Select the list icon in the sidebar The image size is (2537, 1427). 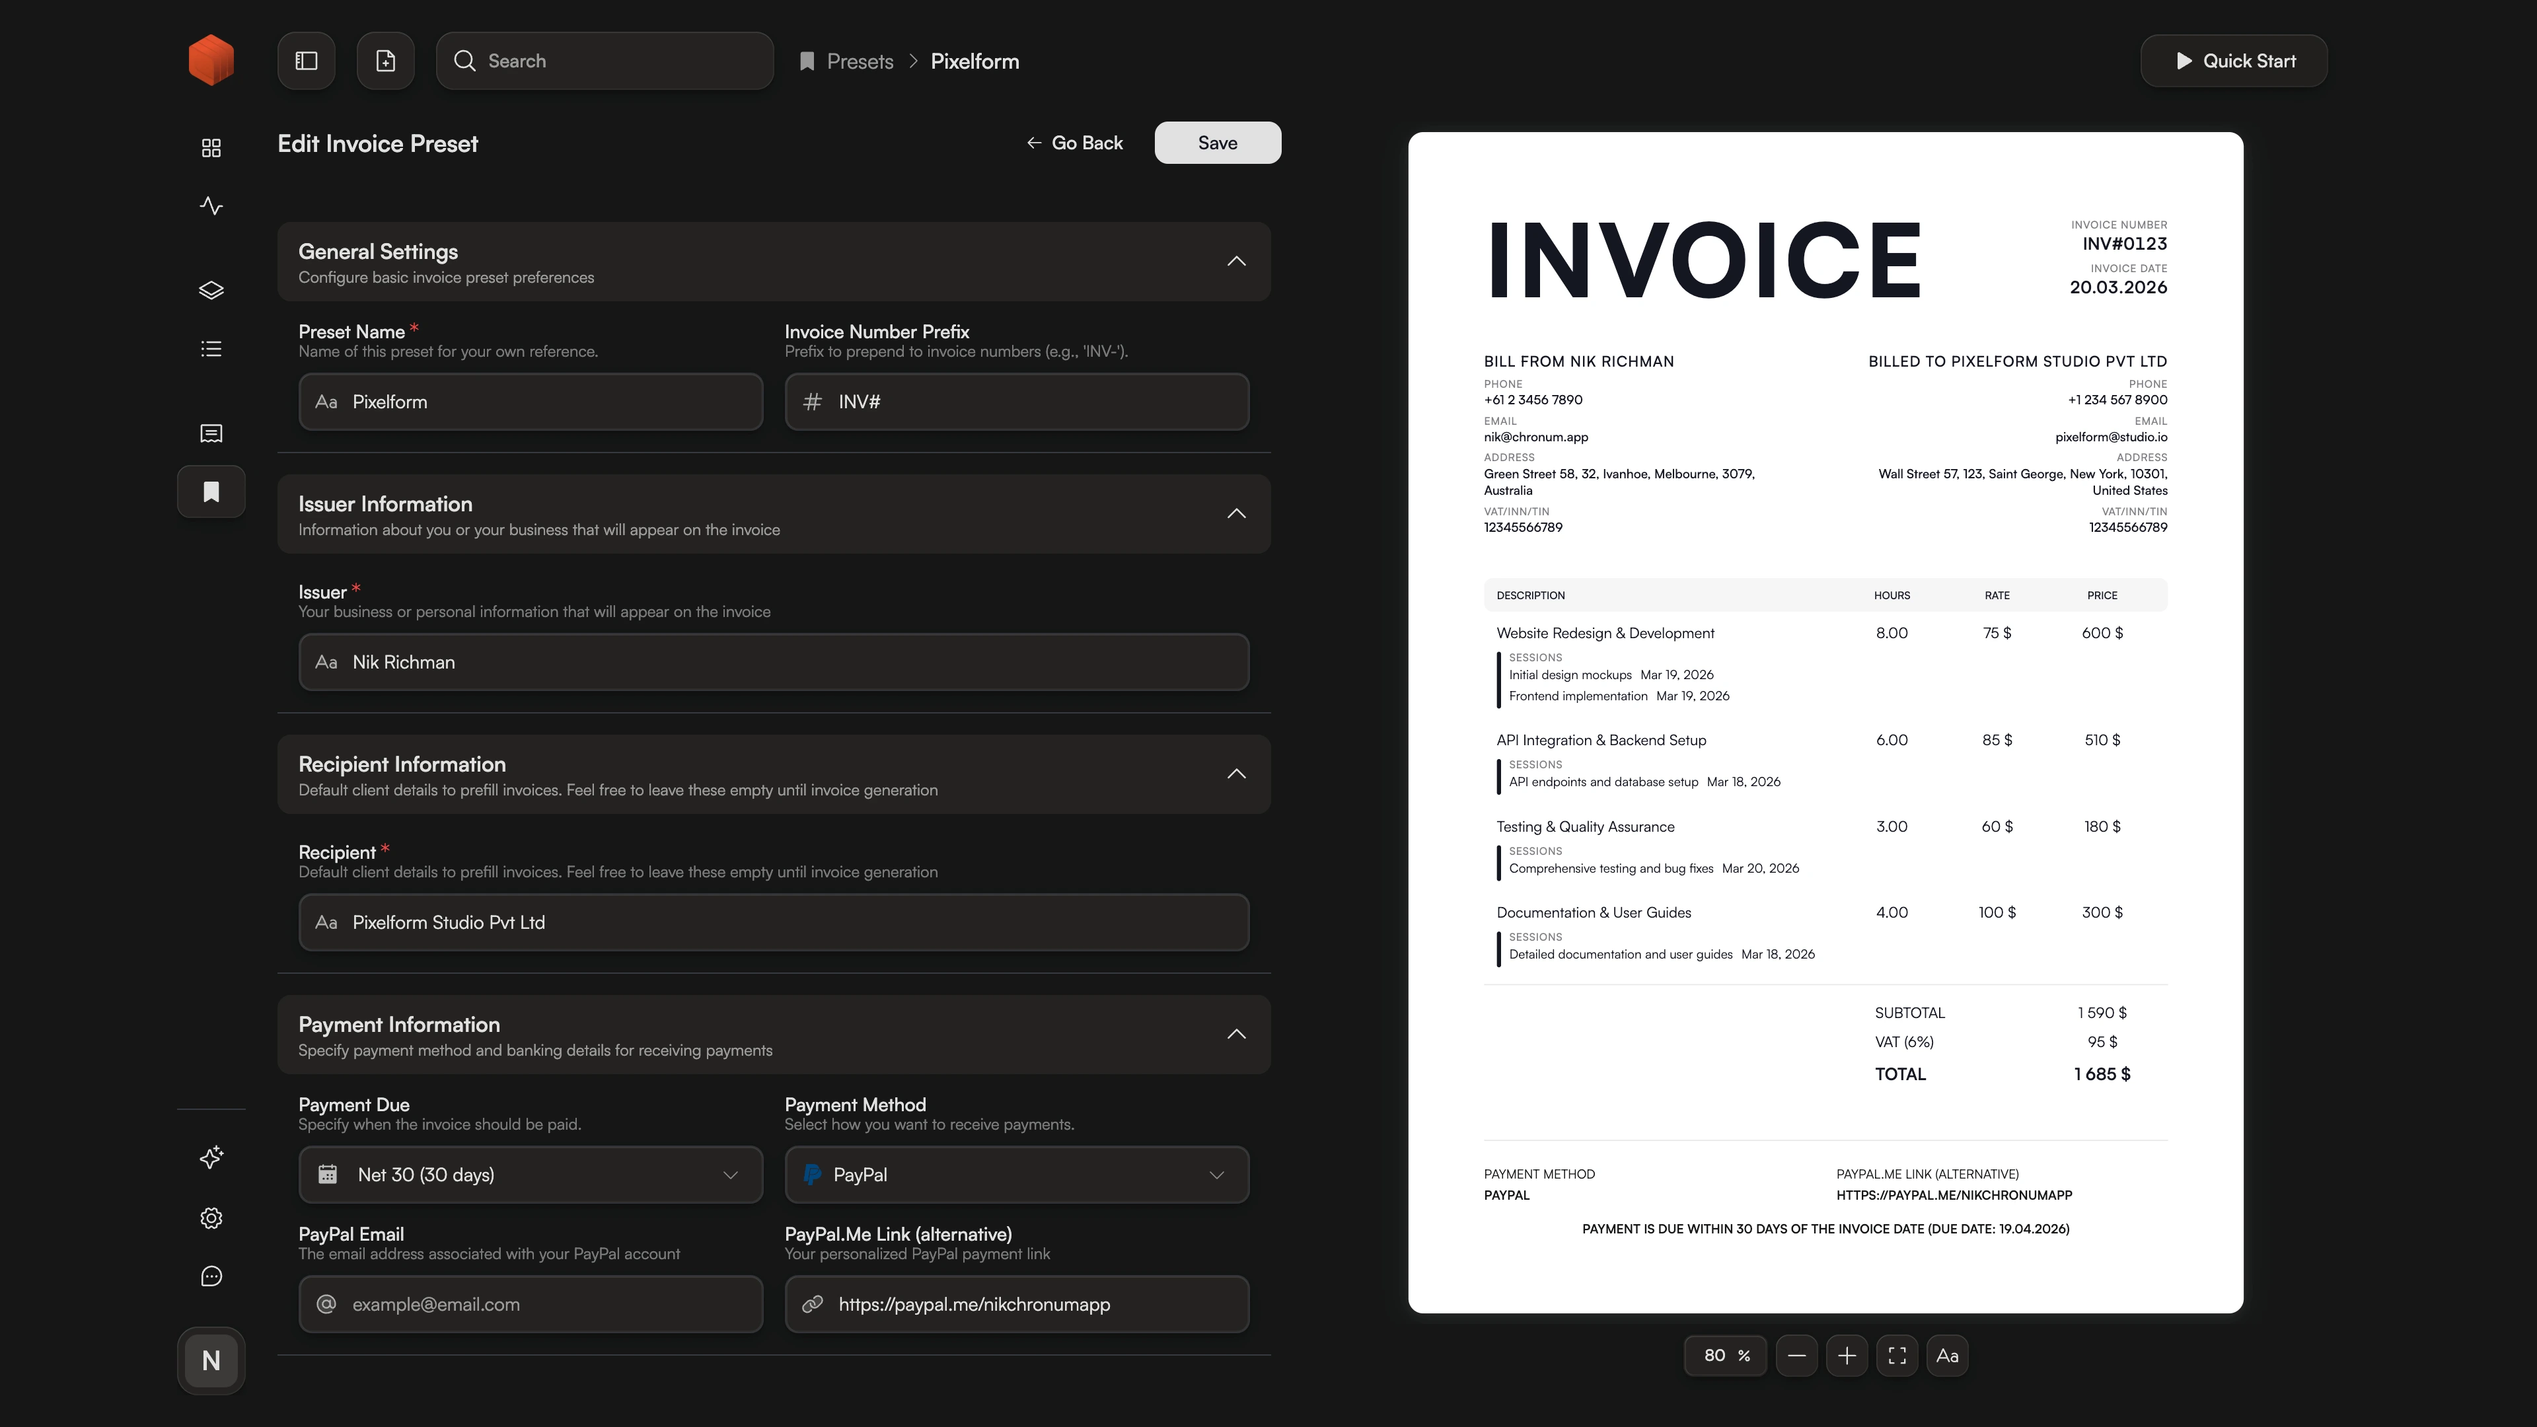coord(211,348)
